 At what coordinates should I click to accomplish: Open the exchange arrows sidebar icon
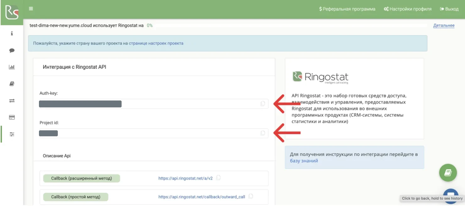click(12, 101)
